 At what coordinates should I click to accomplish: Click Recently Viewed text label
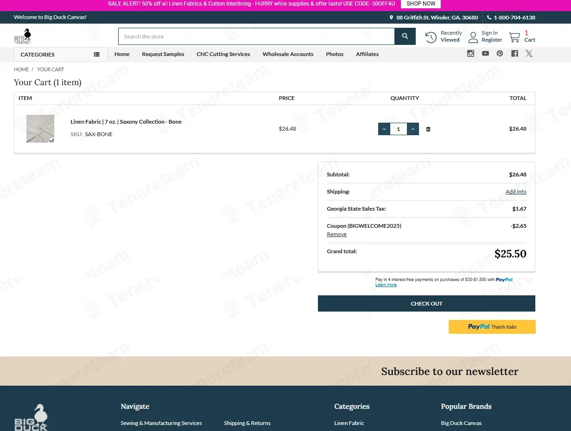(451, 37)
